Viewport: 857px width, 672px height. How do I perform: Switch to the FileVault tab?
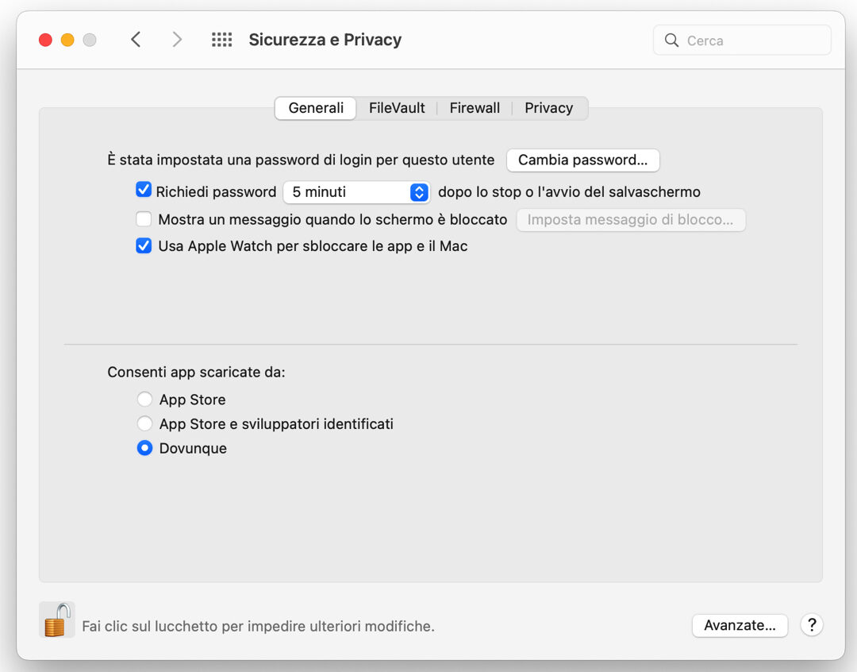397,108
